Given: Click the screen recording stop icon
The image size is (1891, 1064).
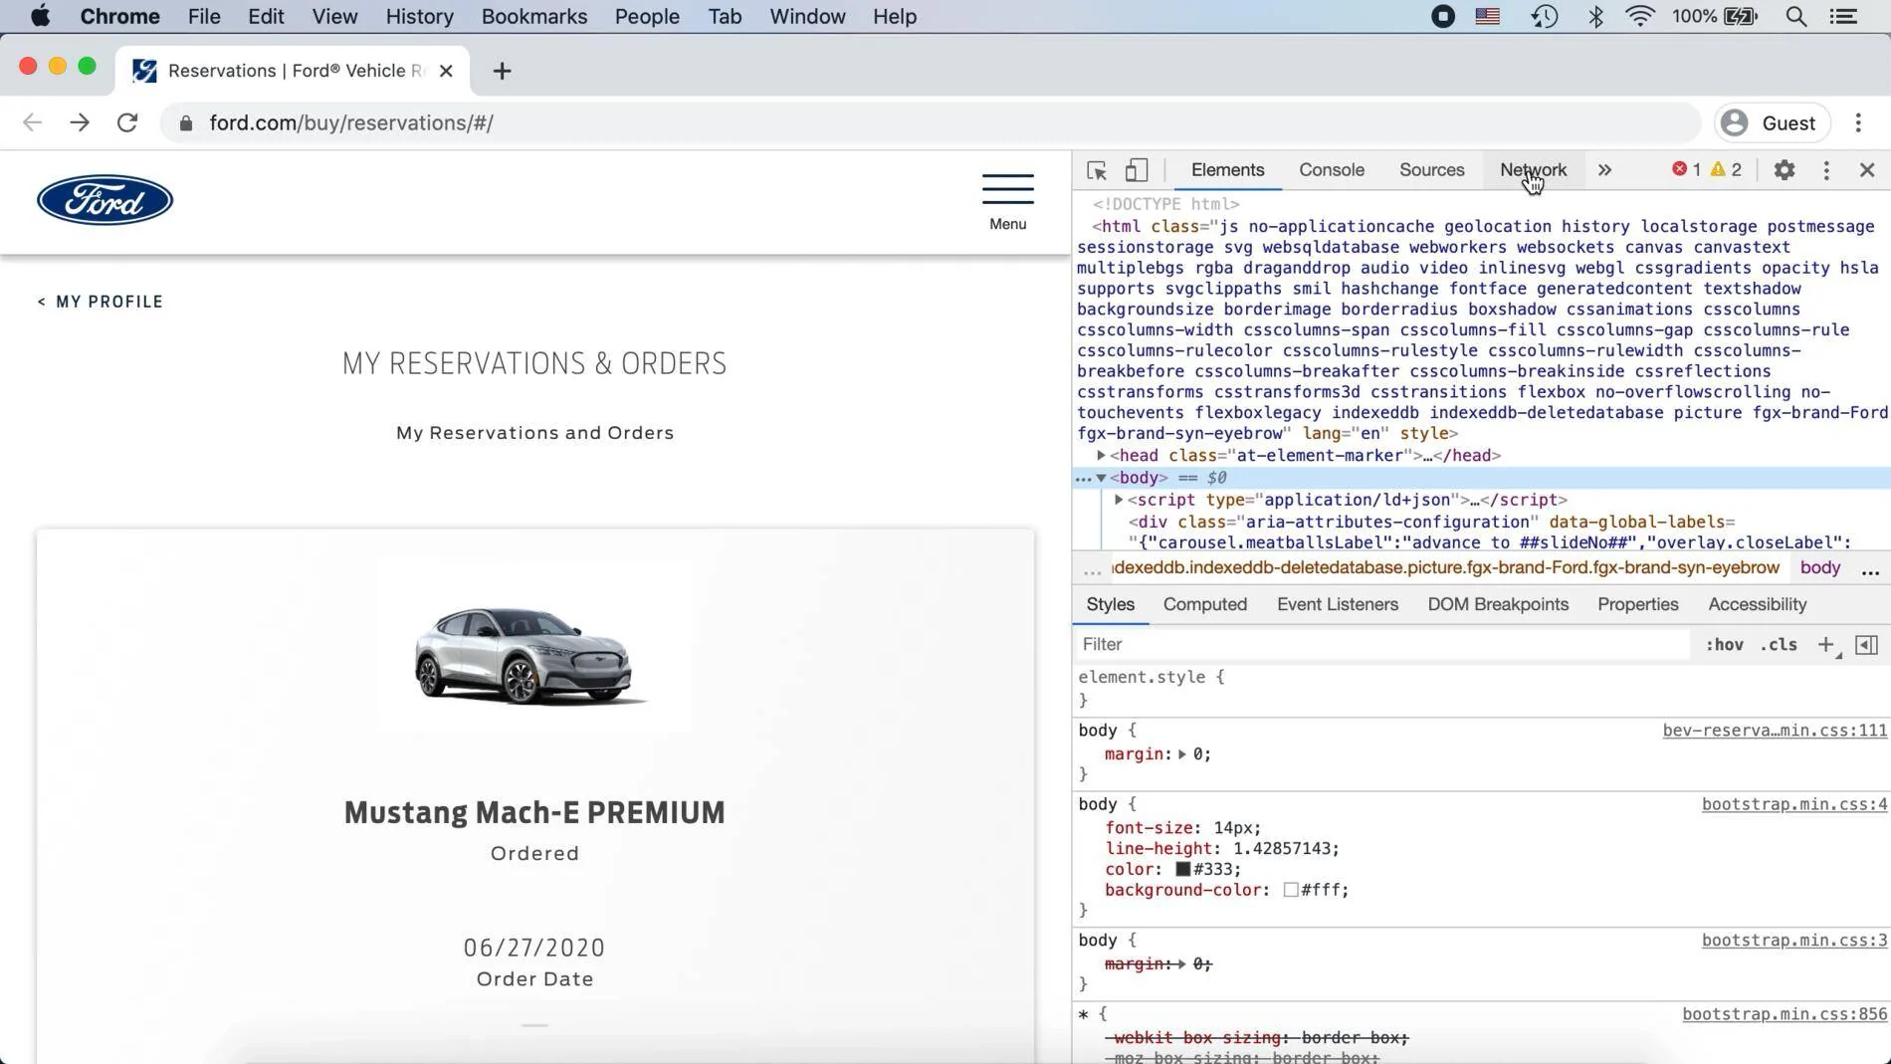Looking at the screenshot, I should (x=1442, y=16).
